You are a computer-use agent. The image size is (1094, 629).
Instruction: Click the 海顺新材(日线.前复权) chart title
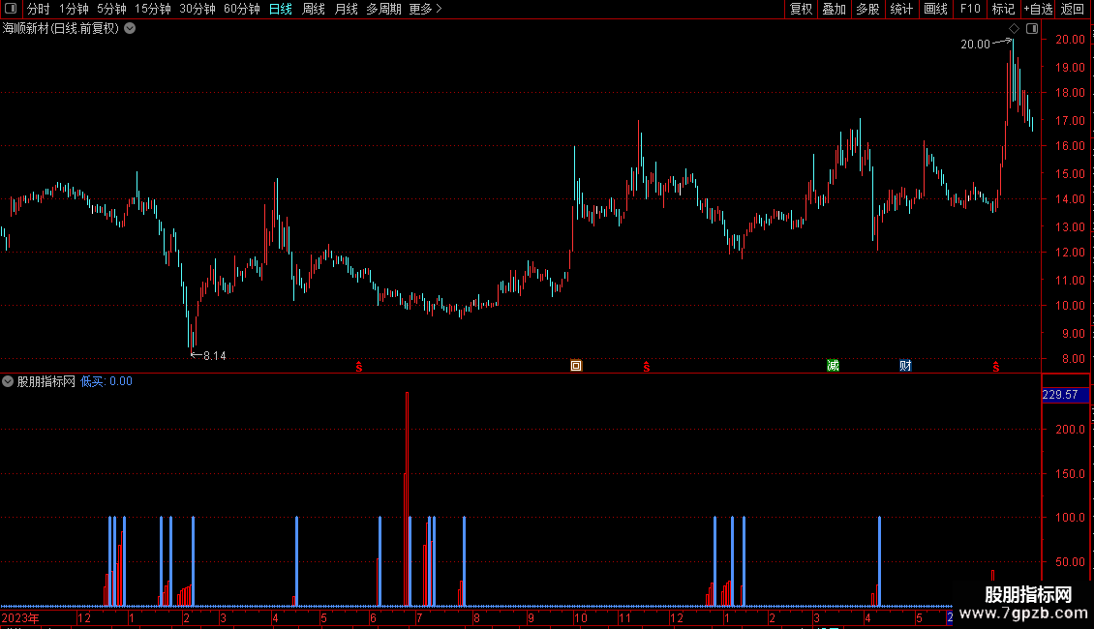[x=61, y=29]
